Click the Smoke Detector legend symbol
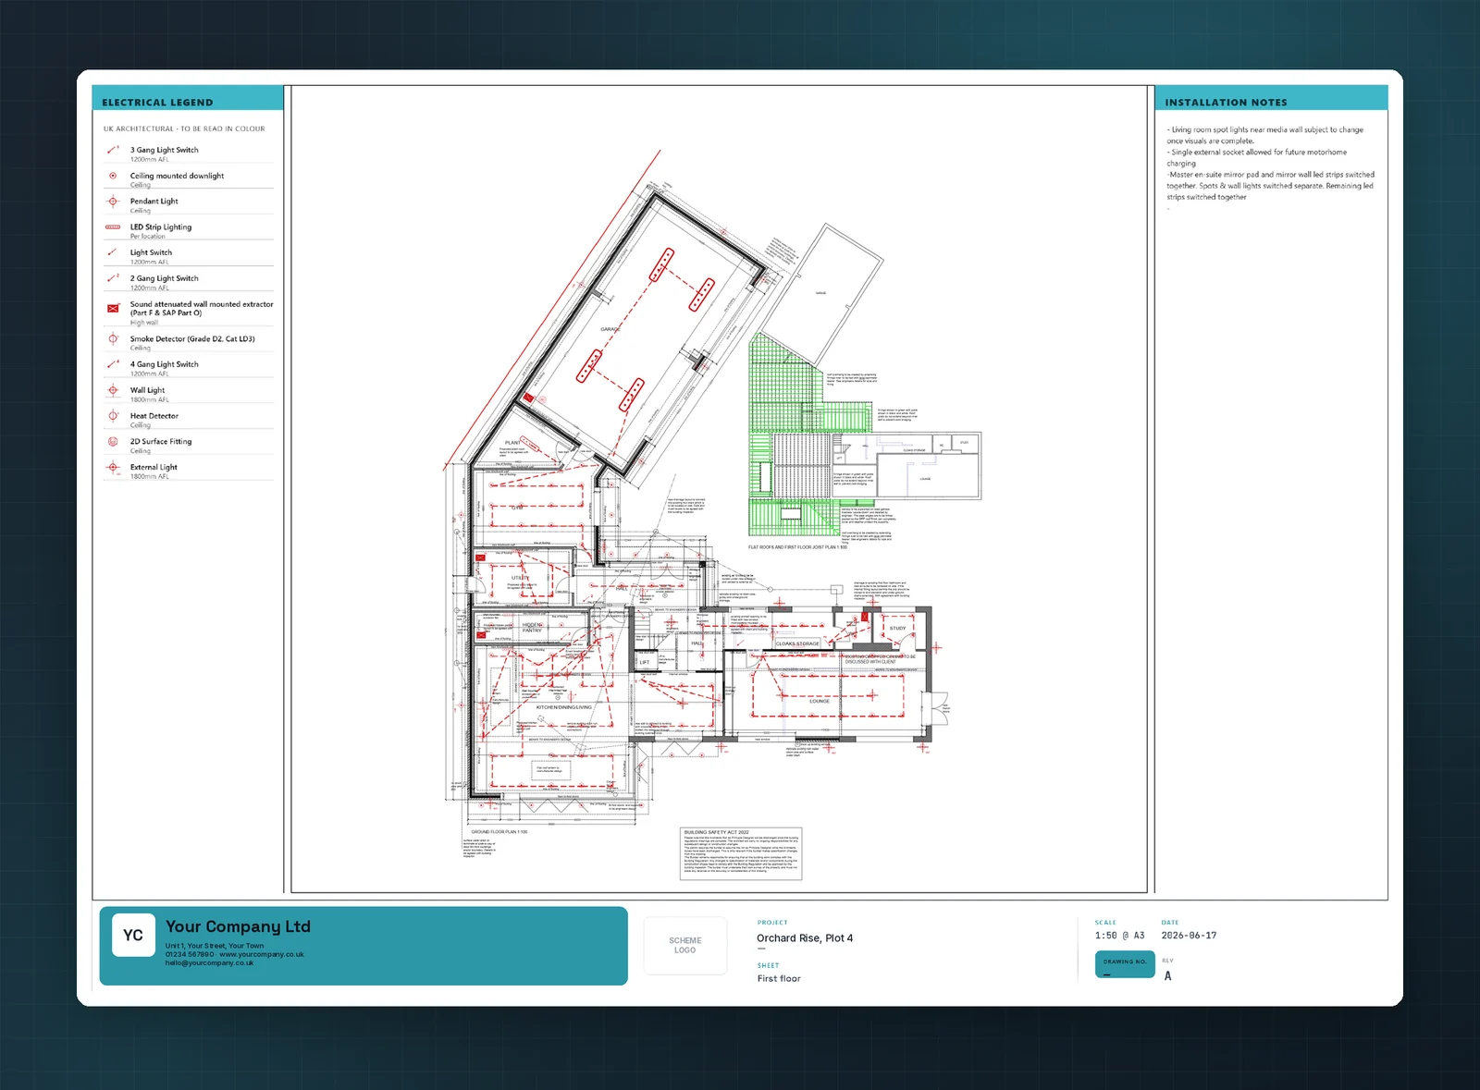 pyautogui.click(x=113, y=339)
